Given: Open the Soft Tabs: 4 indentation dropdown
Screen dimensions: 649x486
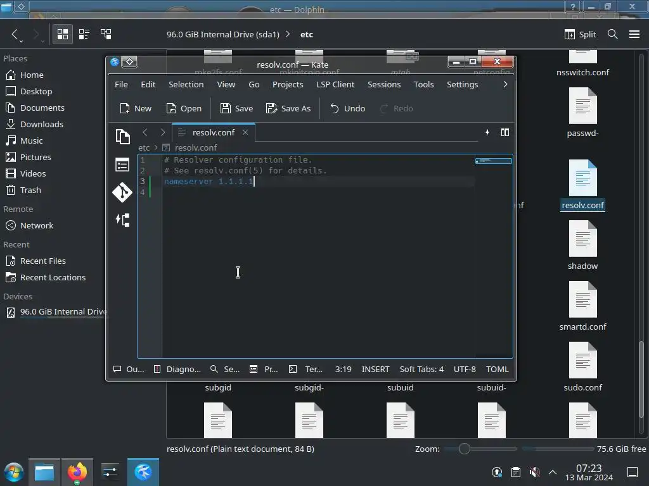Looking at the screenshot, I should [421, 369].
